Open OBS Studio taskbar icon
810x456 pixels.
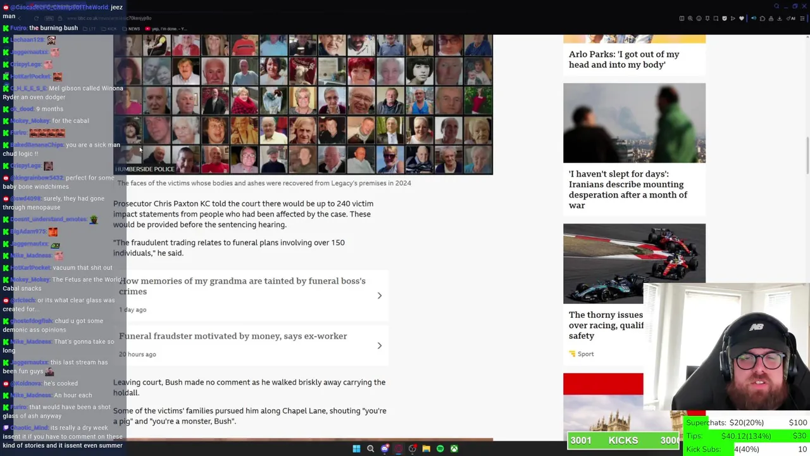413,448
